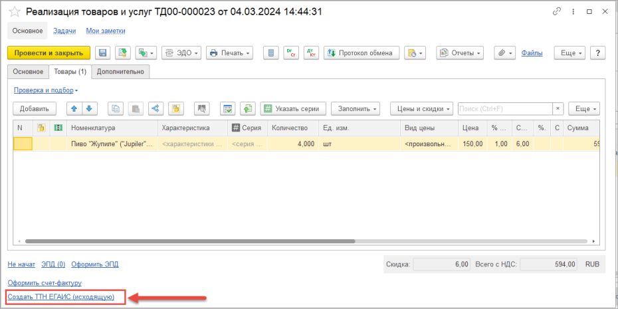618x309 pixels.
Task: Show Dt/Kt accounting entries icon (green)
Action: [291, 52]
